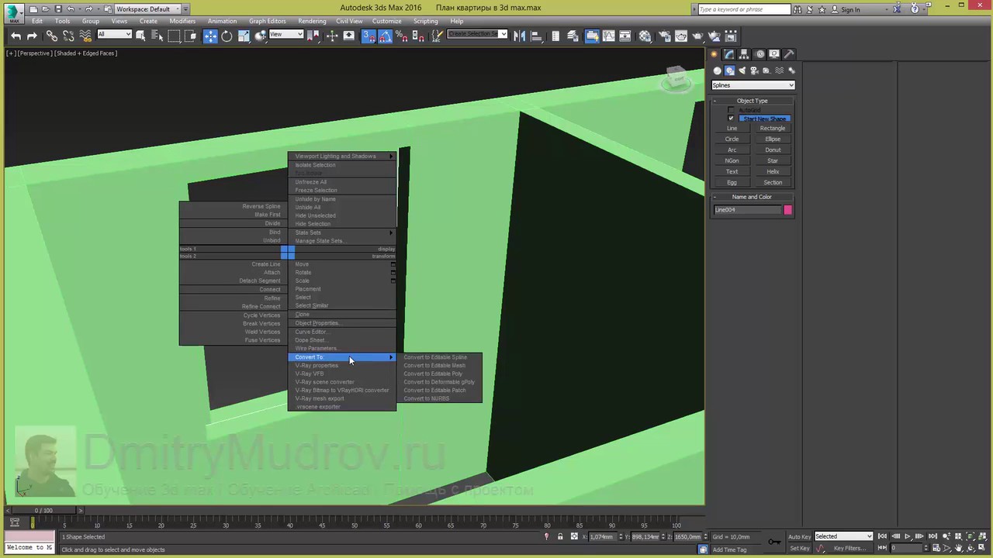This screenshot has width=993, height=558.
Task: Activate the Select and Rotate tool
Action: coord(227,36)
